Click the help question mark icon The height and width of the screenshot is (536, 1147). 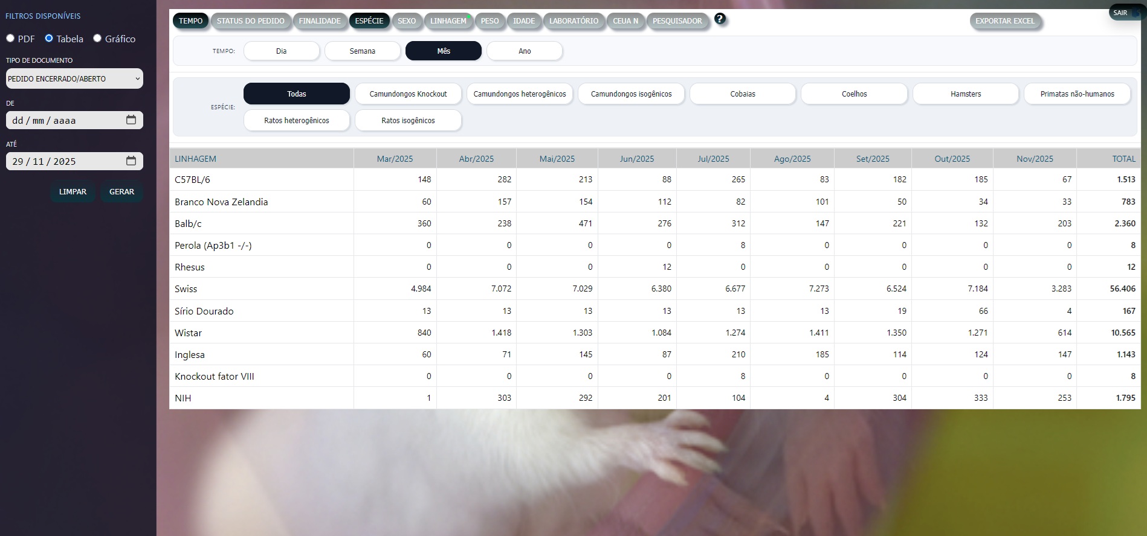coord(719,19)
